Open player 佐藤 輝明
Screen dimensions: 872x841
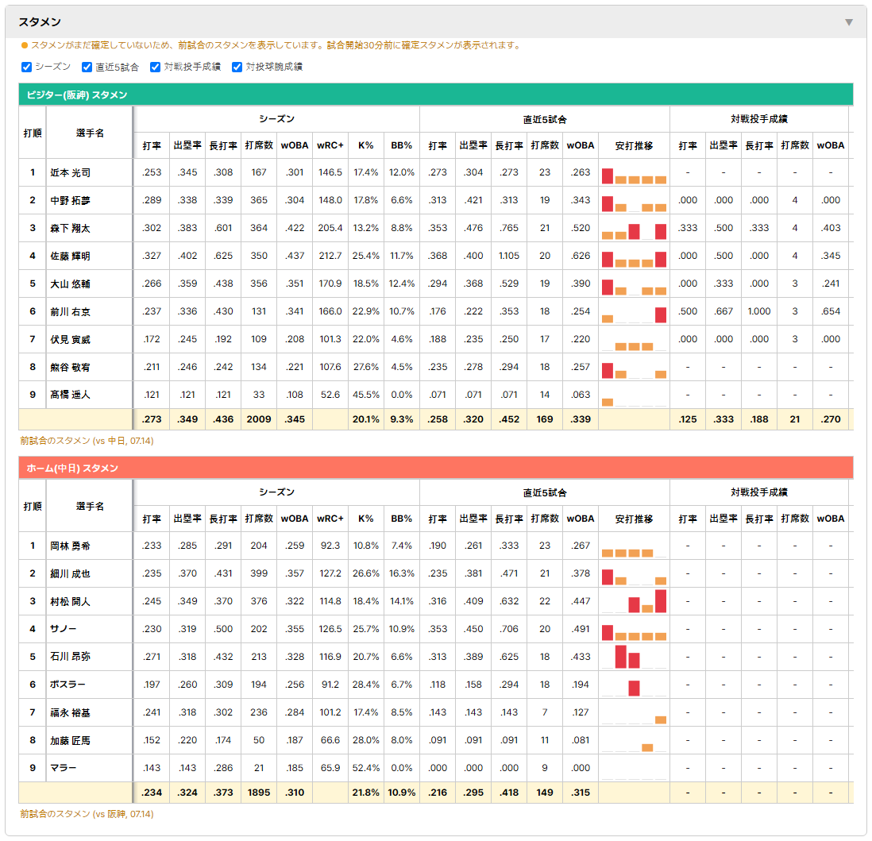coord(70,257)
